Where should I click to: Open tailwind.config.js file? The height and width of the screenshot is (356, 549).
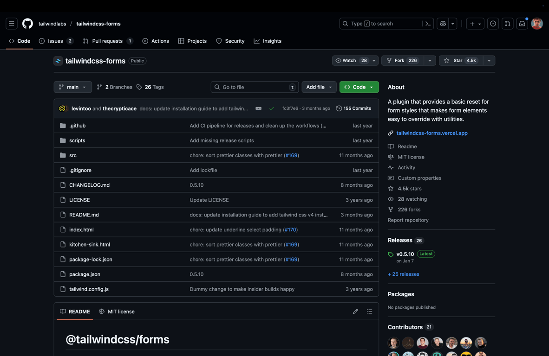(89, 289)
